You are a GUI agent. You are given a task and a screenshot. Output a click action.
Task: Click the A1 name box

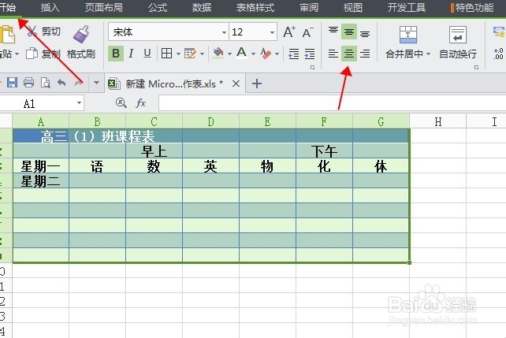pyautogui.click(x=42, y=103)
